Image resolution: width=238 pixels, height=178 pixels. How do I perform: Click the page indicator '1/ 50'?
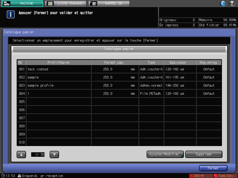[38, 155]
